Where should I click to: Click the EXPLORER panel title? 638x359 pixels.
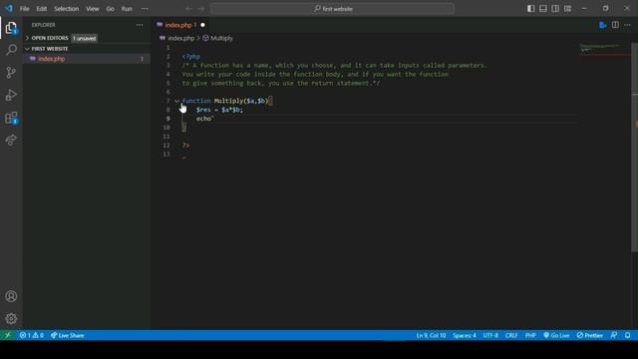(x=44, y=25)
